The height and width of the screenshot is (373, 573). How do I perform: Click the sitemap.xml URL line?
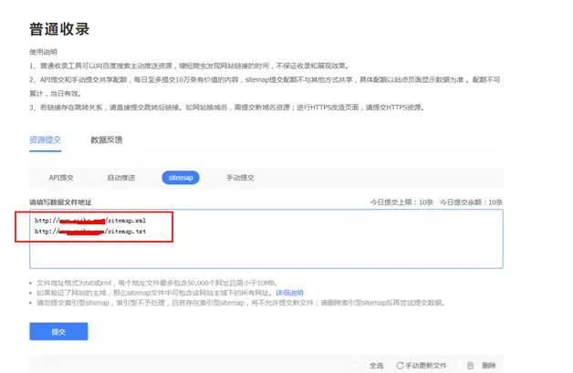click(x=90, y=221)
